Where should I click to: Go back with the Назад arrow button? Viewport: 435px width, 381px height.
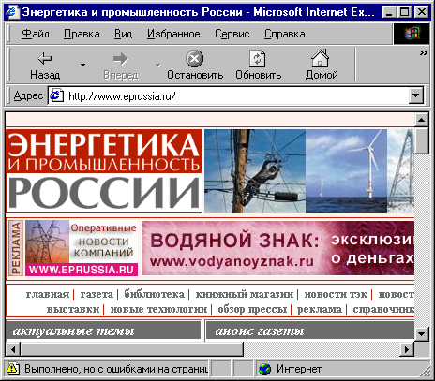45,65
